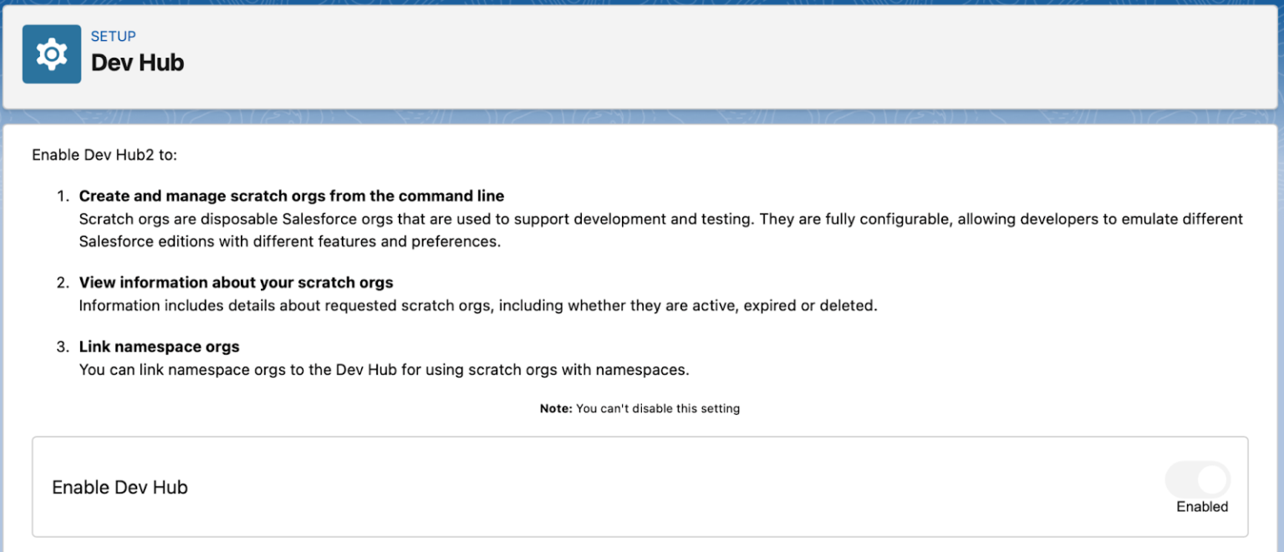The image size is (1284, 552).
Task: Click 'View information about your scratch orgs' heading
Action: [236, 283]
